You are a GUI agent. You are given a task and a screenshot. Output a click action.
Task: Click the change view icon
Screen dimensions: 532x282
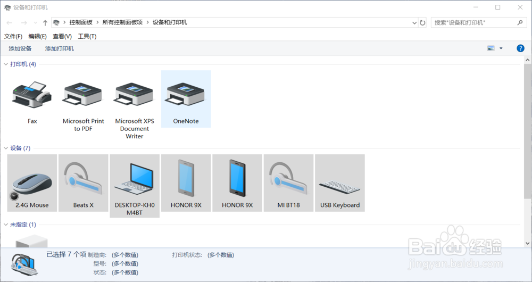pos(491,48)
